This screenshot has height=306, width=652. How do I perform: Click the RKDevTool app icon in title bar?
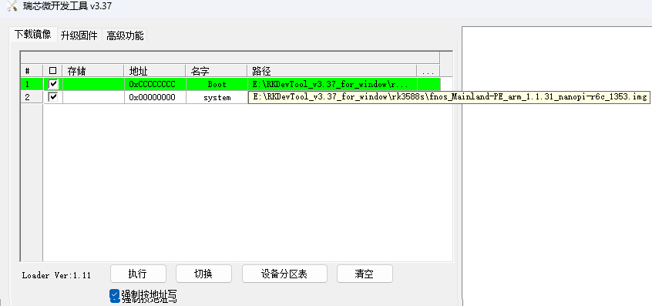[x=12, y=6]
